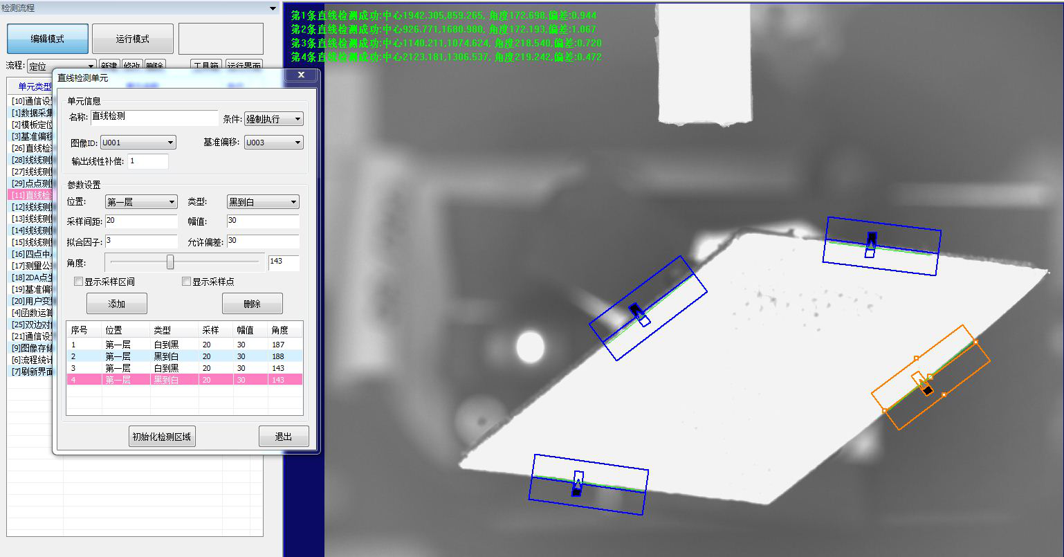Viewport: 1064px width, 557px height.
Task: Click the 角度 value box showing 143
Action: tap(284, 263)
